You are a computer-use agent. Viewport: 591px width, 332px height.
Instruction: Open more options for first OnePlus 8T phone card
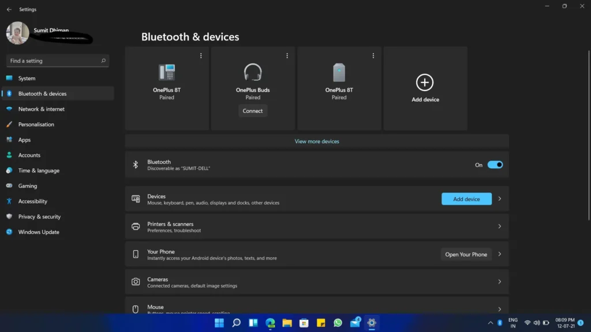pos(201,56)
